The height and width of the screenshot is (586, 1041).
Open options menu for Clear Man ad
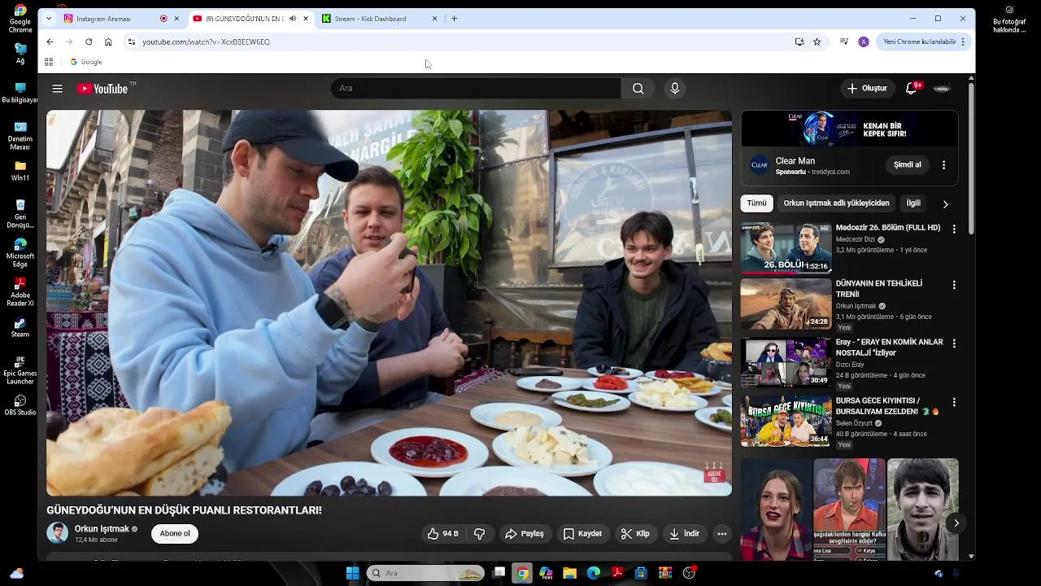[943, 165]
